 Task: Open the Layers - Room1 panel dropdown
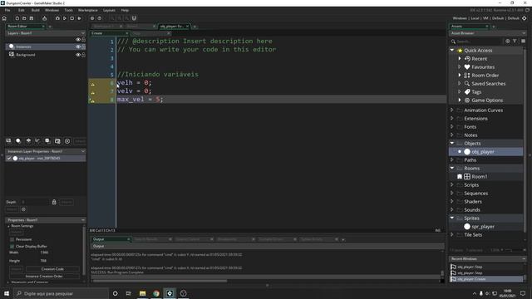coord(83,33)
